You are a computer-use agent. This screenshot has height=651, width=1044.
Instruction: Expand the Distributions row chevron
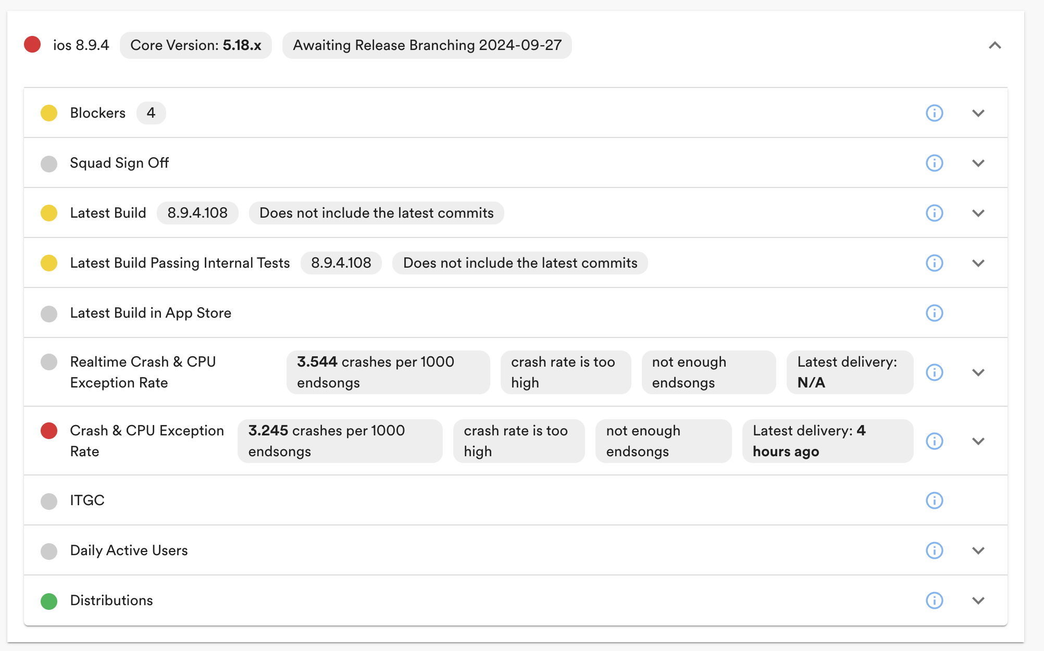point(978,600)
